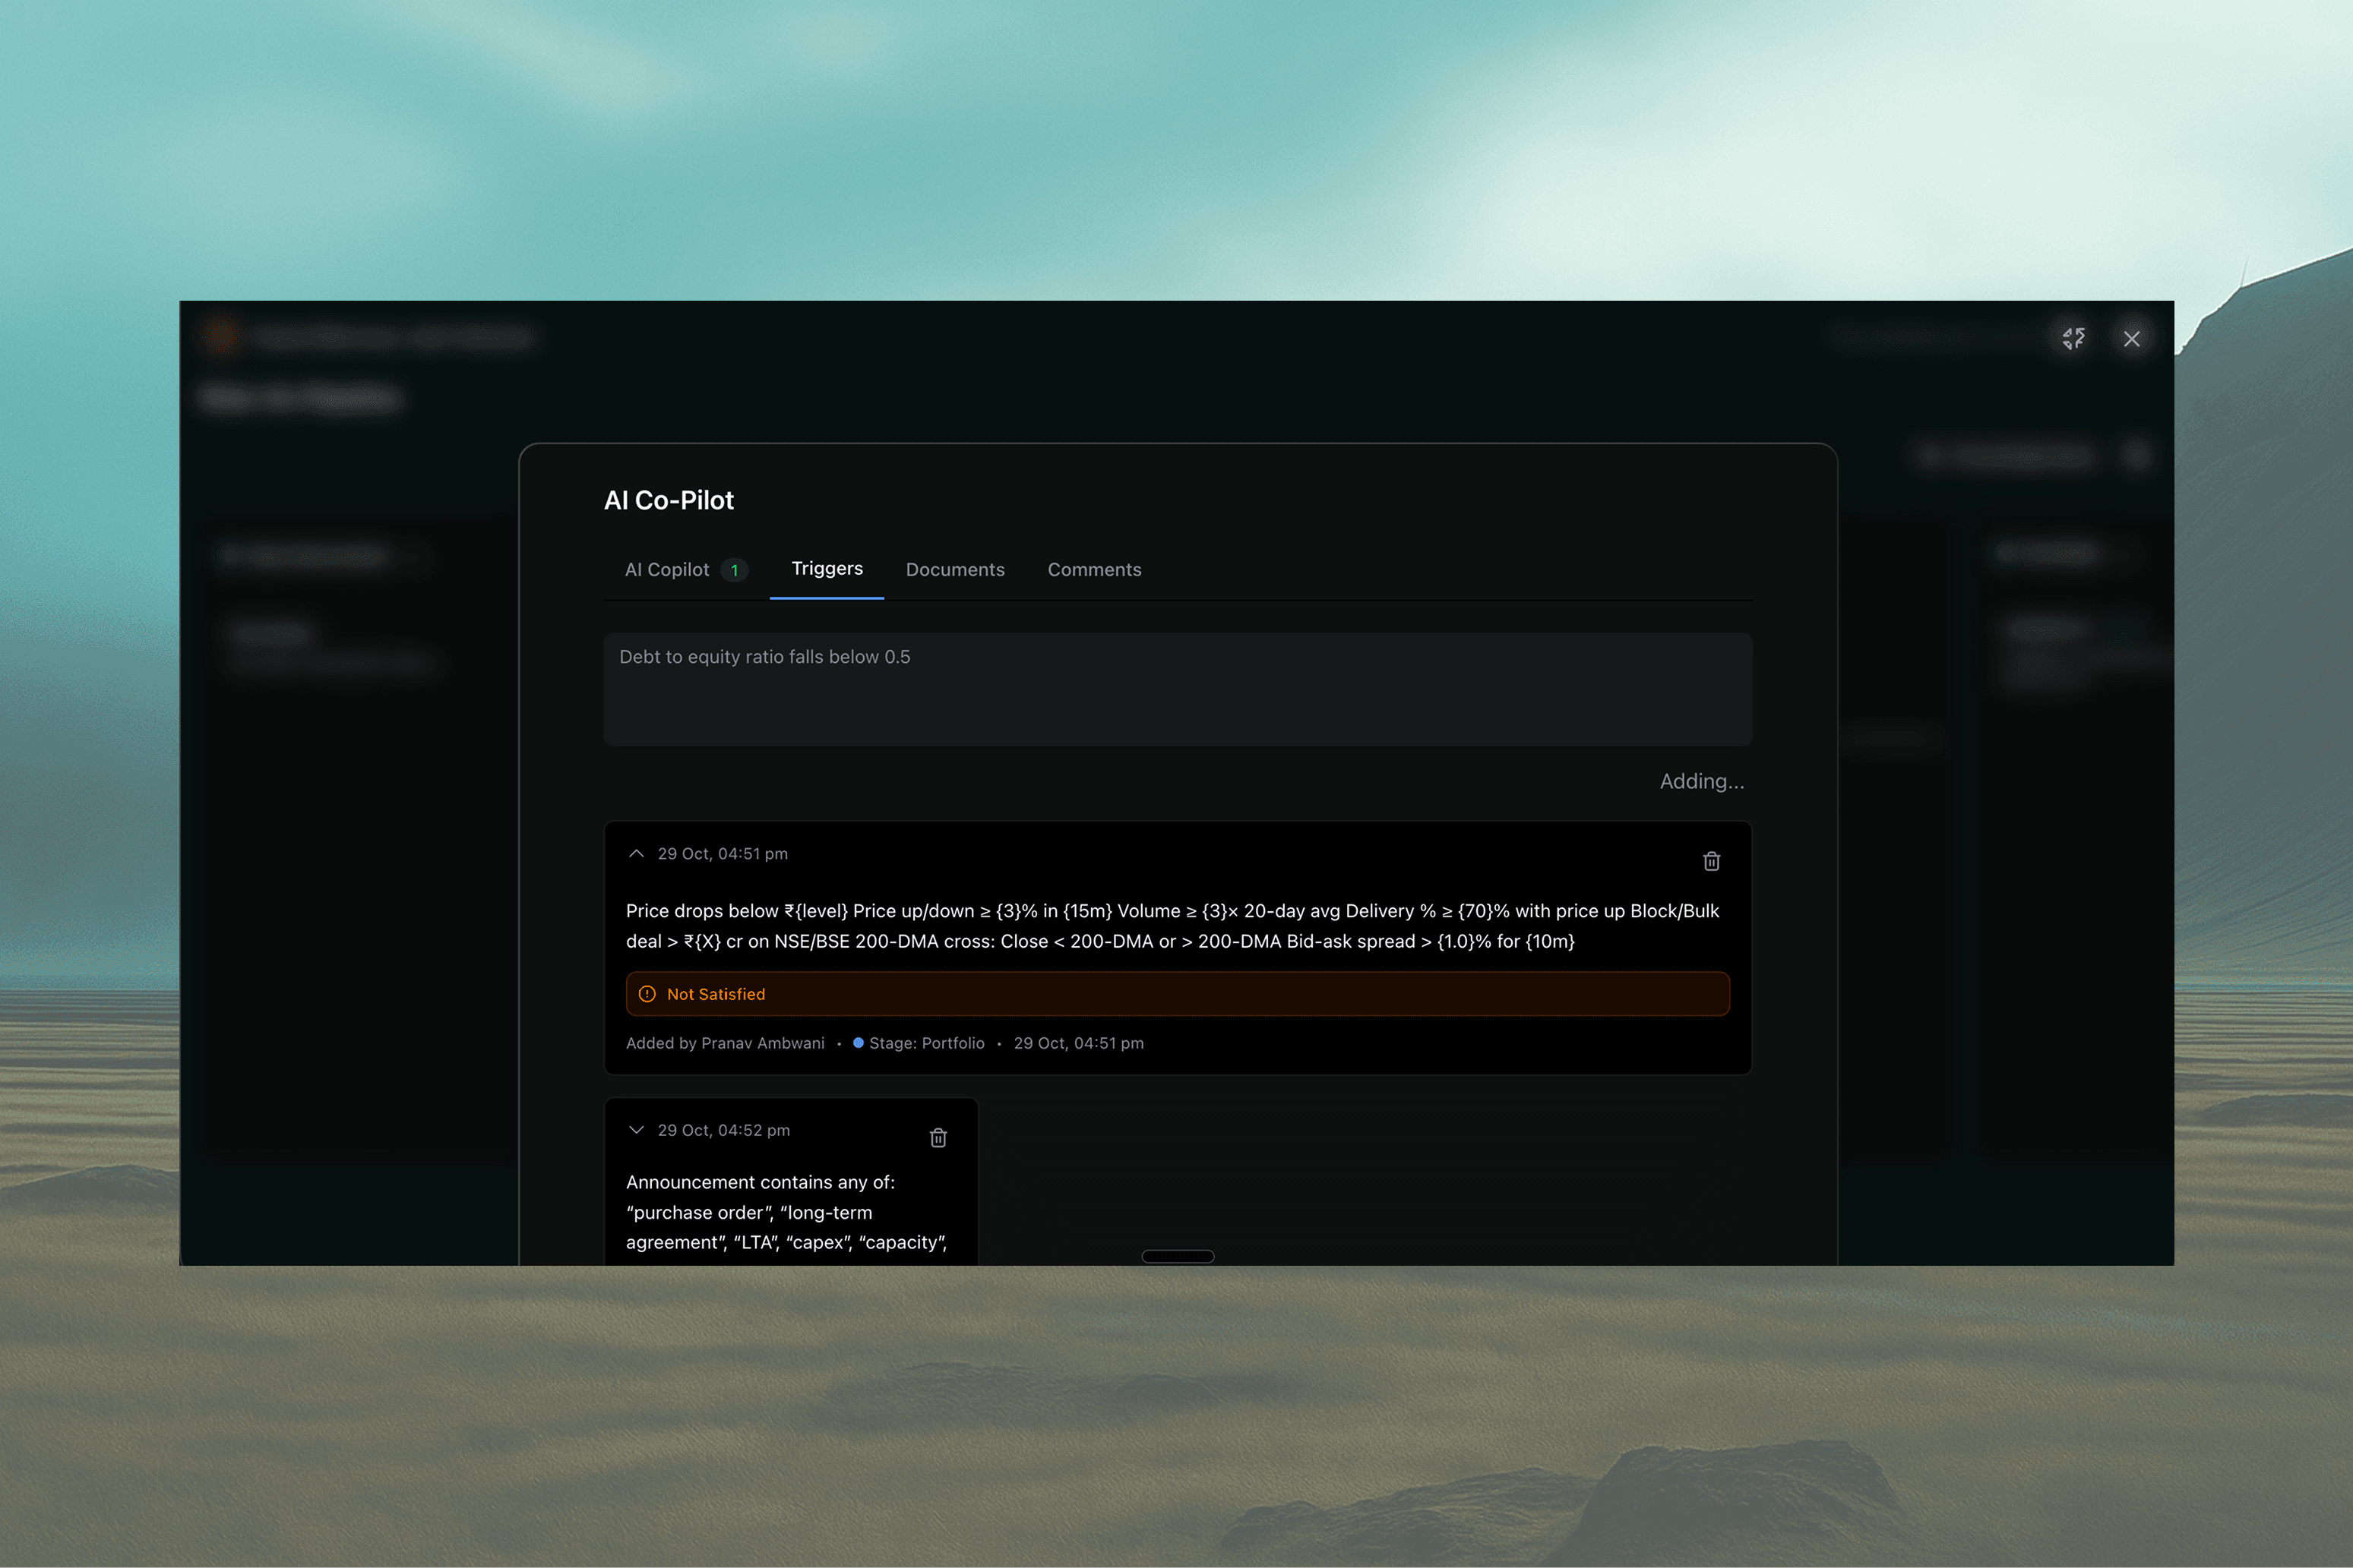Collapse the 29 Oct, 04:51 pm trigger
The image size is (2353, 1568).
636,854
